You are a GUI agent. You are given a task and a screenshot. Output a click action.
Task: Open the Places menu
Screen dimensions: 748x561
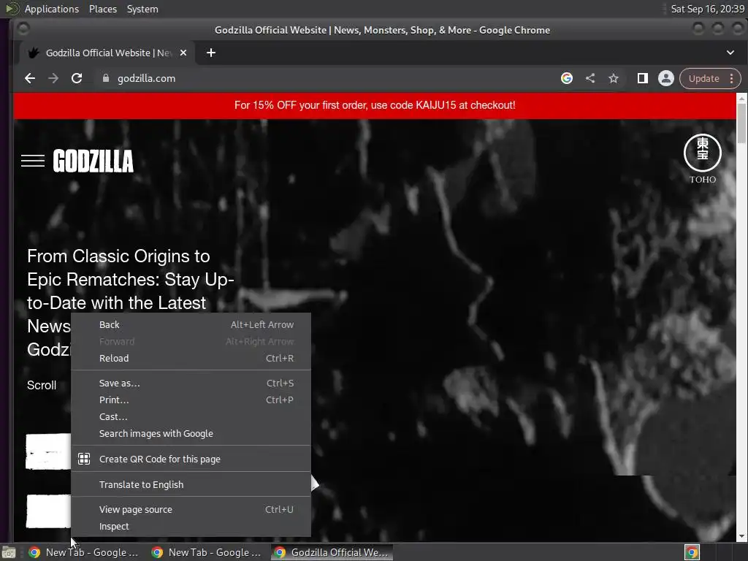[103, 9]
